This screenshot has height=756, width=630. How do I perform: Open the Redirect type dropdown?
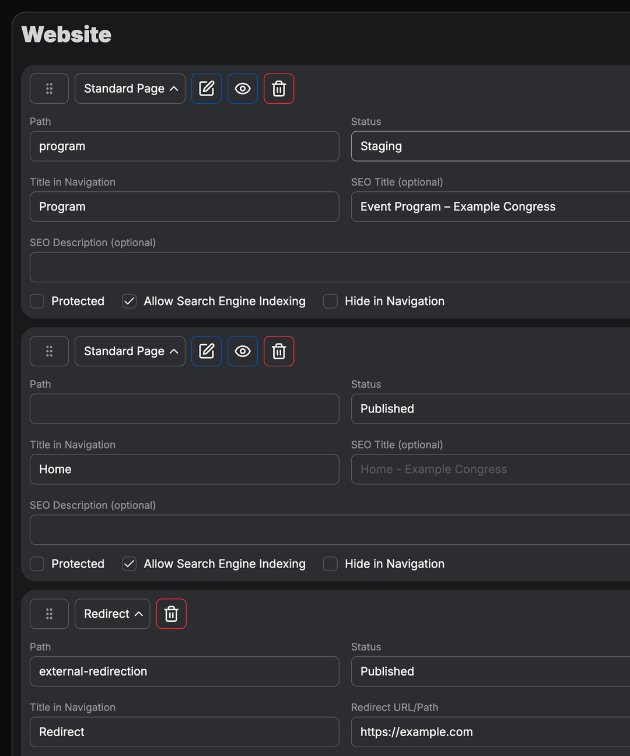(113, 614)
